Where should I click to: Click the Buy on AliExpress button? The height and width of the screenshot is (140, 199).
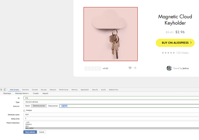coord(175,43)
